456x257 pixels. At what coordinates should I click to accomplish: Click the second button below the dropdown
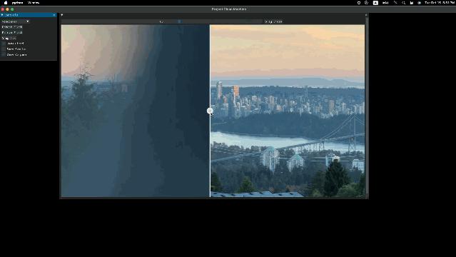tap(12, 32)
